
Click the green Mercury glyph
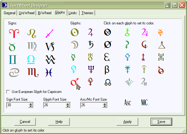(73, 57)
